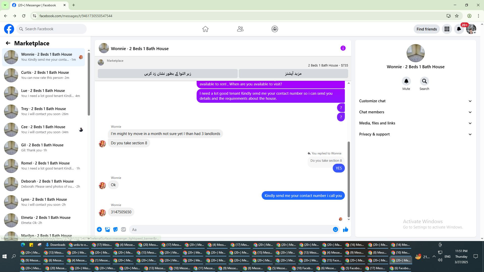Open conversation information icon
Image resolution: width=484 pixels, height=272 pixels.
(x=343, y=48)
